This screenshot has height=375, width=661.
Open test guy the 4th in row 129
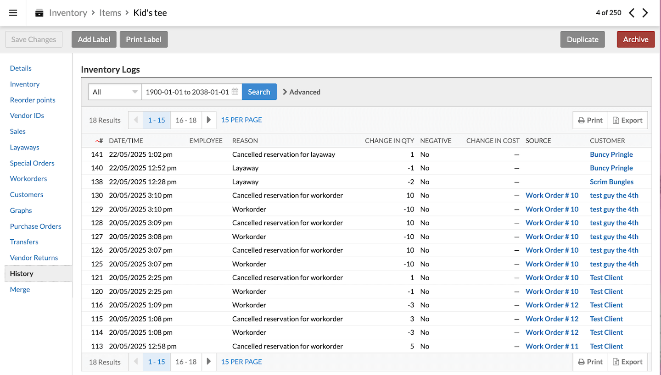coord(614,209)
